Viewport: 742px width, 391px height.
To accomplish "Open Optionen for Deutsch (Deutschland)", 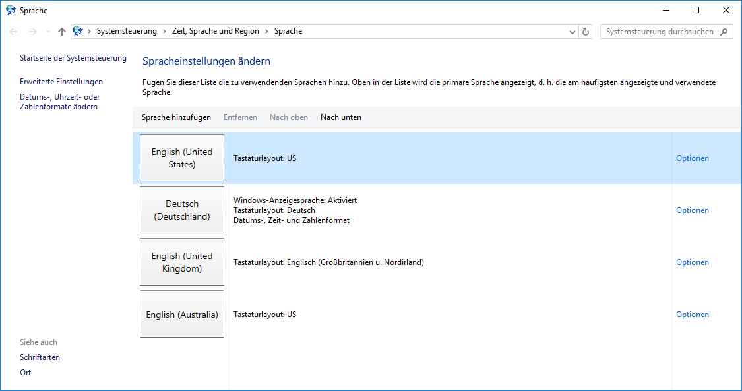I will [692, 210].
